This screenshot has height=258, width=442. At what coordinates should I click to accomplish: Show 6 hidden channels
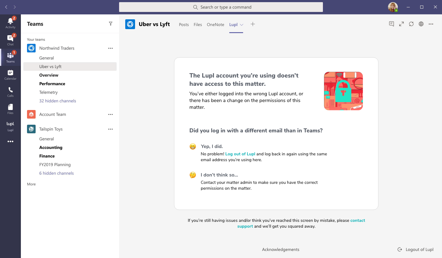tap(56, 173)
